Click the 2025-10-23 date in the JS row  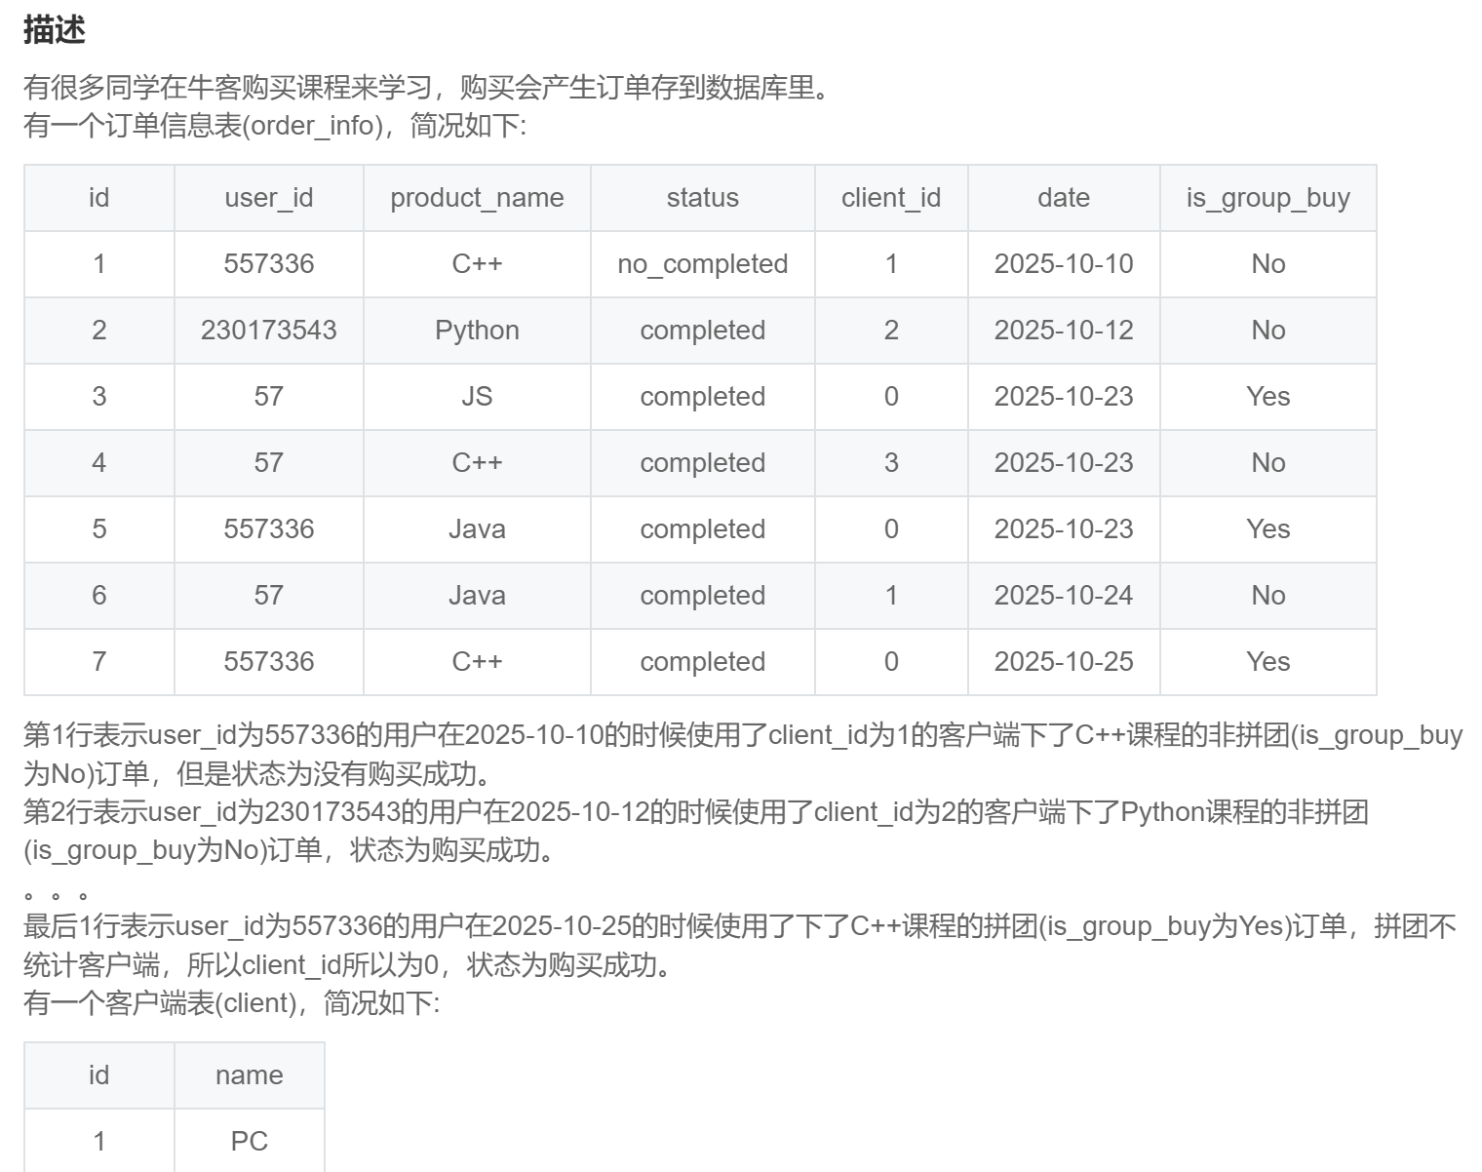1064,397
